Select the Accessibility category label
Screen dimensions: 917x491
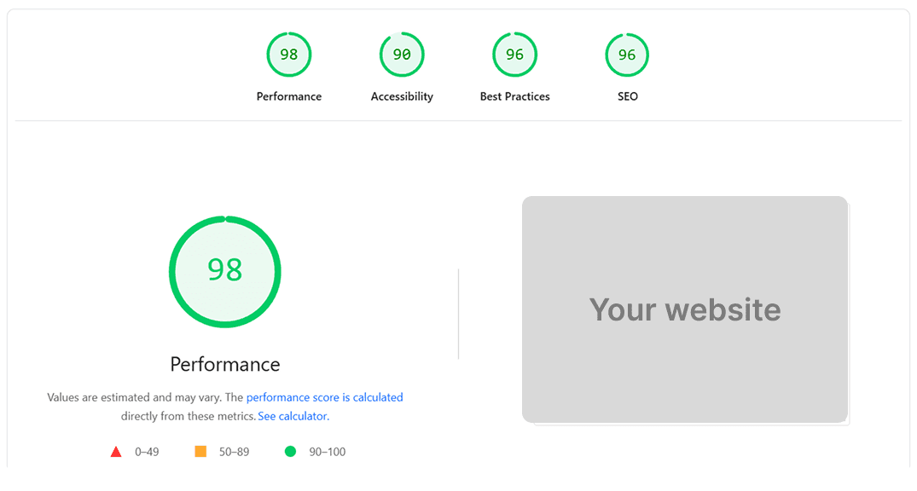[402, 96]
